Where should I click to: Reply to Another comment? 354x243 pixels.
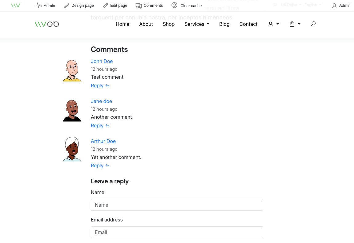tap(100, 126)
